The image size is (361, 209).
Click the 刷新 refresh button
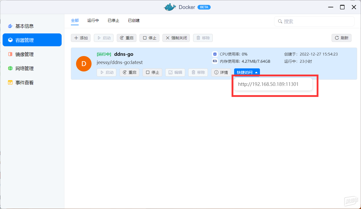click(x=341, y=38)
